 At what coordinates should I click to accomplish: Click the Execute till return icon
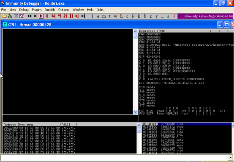pyautogui.click(x=77, y=16)
